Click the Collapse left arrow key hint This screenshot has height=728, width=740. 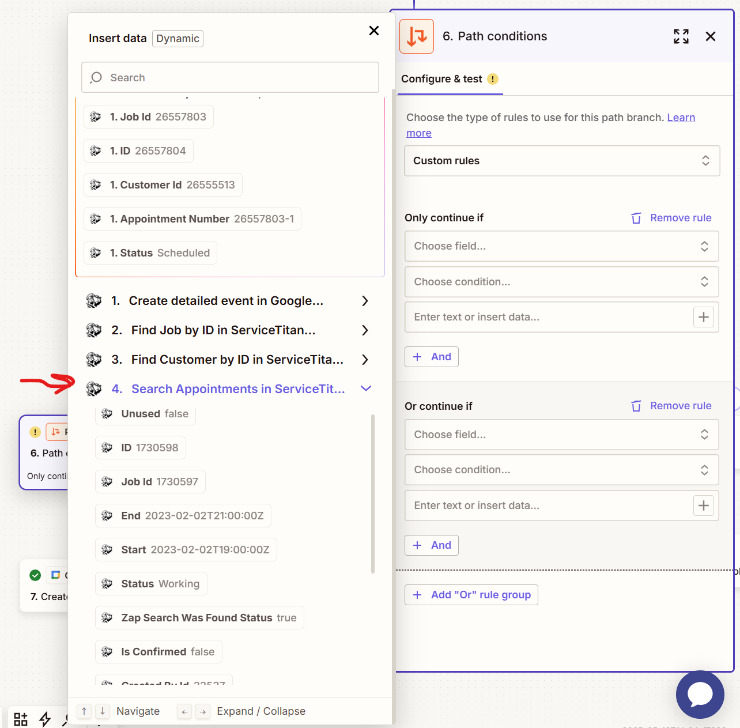(184, 712)
